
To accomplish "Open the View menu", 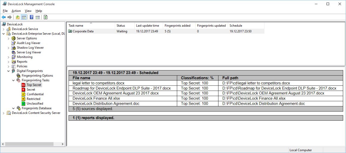I will point(28,11).
